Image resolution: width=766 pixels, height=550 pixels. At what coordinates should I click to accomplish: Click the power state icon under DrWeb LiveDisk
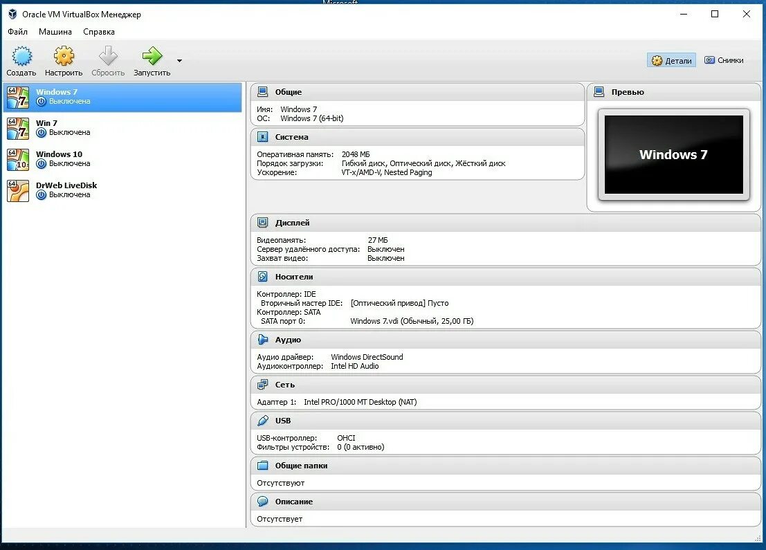(42, 195)
